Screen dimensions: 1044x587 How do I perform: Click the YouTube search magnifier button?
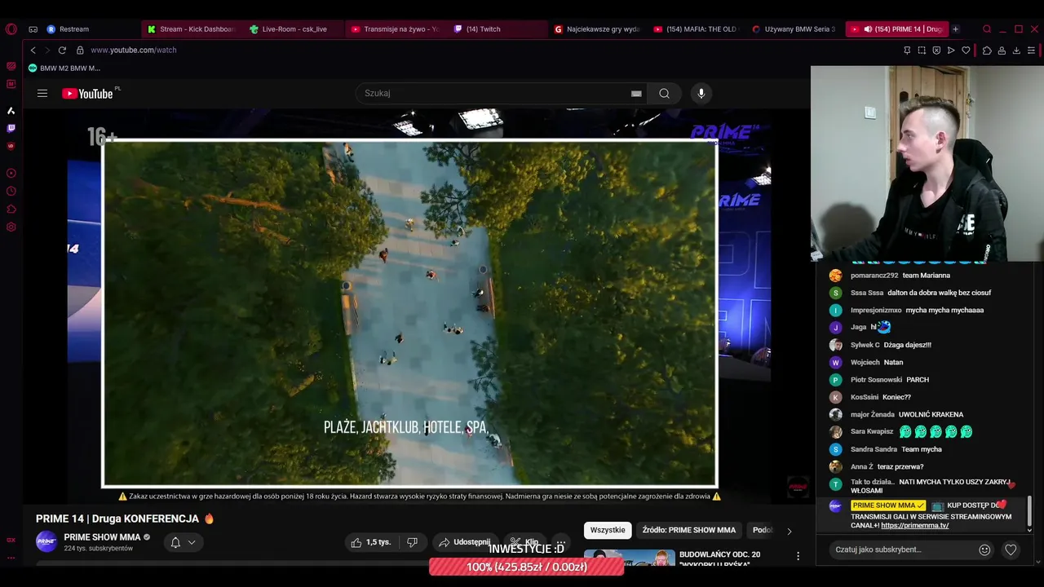[665, 93]
